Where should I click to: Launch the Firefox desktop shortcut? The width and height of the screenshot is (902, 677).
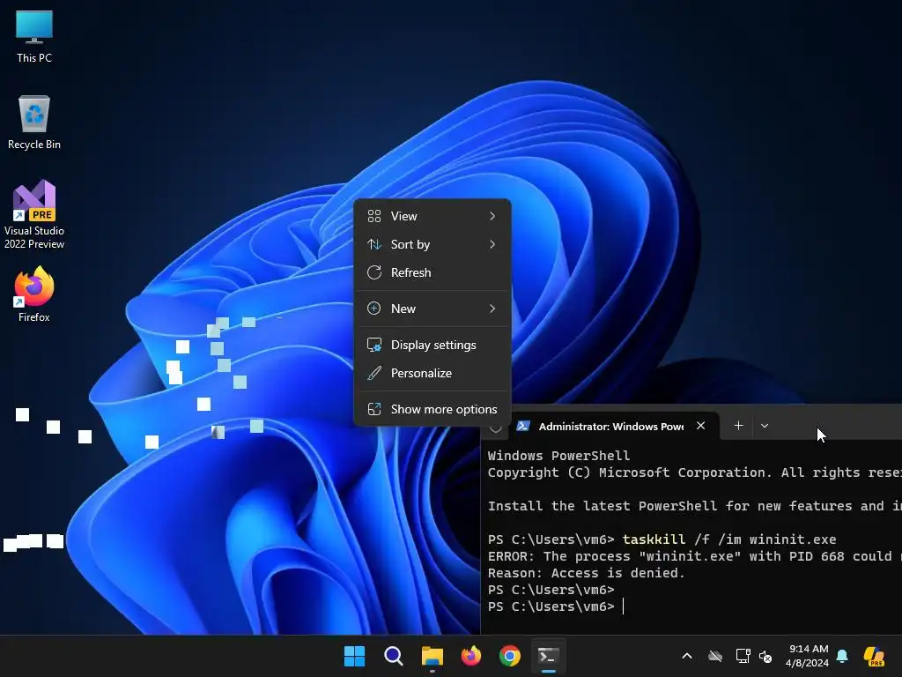coord(34,294)
